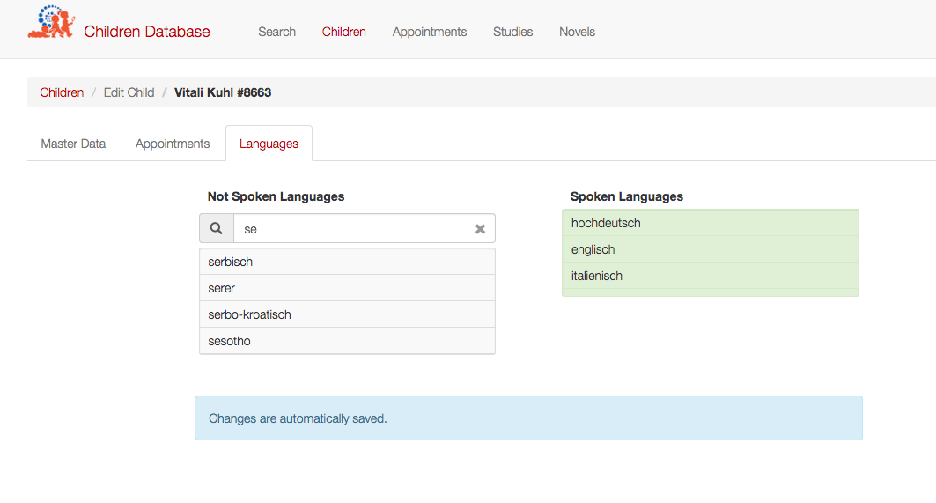
Task: Open the Search navigation item
Action: pos(277,32)
